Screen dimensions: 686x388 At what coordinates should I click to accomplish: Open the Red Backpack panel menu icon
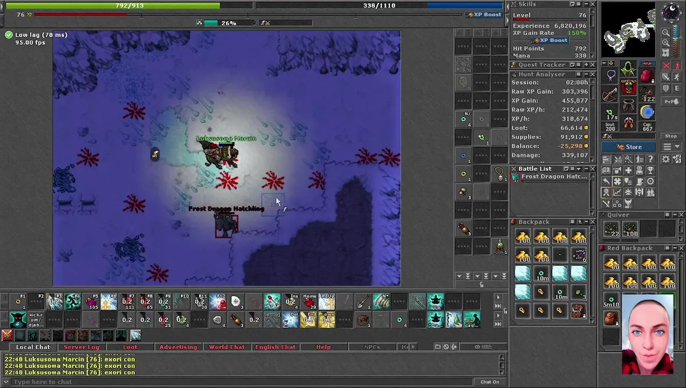pos(667,248)
